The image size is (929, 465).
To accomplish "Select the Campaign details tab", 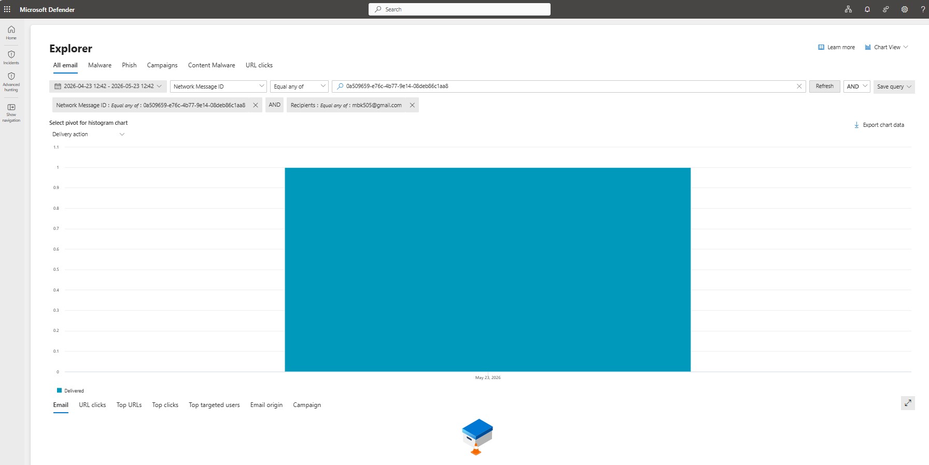I will tap(307, 405).
